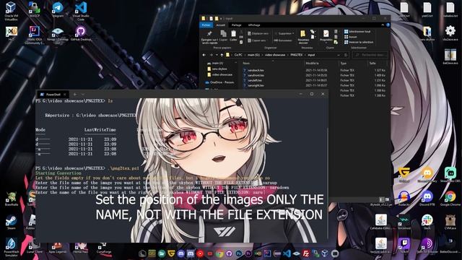Viewport: 462px width, 260px height.
Task: Click 'PNG2TEX' in the address breadcrumb
Action: 296,55
